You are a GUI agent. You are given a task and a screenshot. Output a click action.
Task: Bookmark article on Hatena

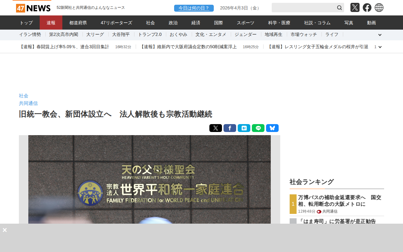point(244,128)
